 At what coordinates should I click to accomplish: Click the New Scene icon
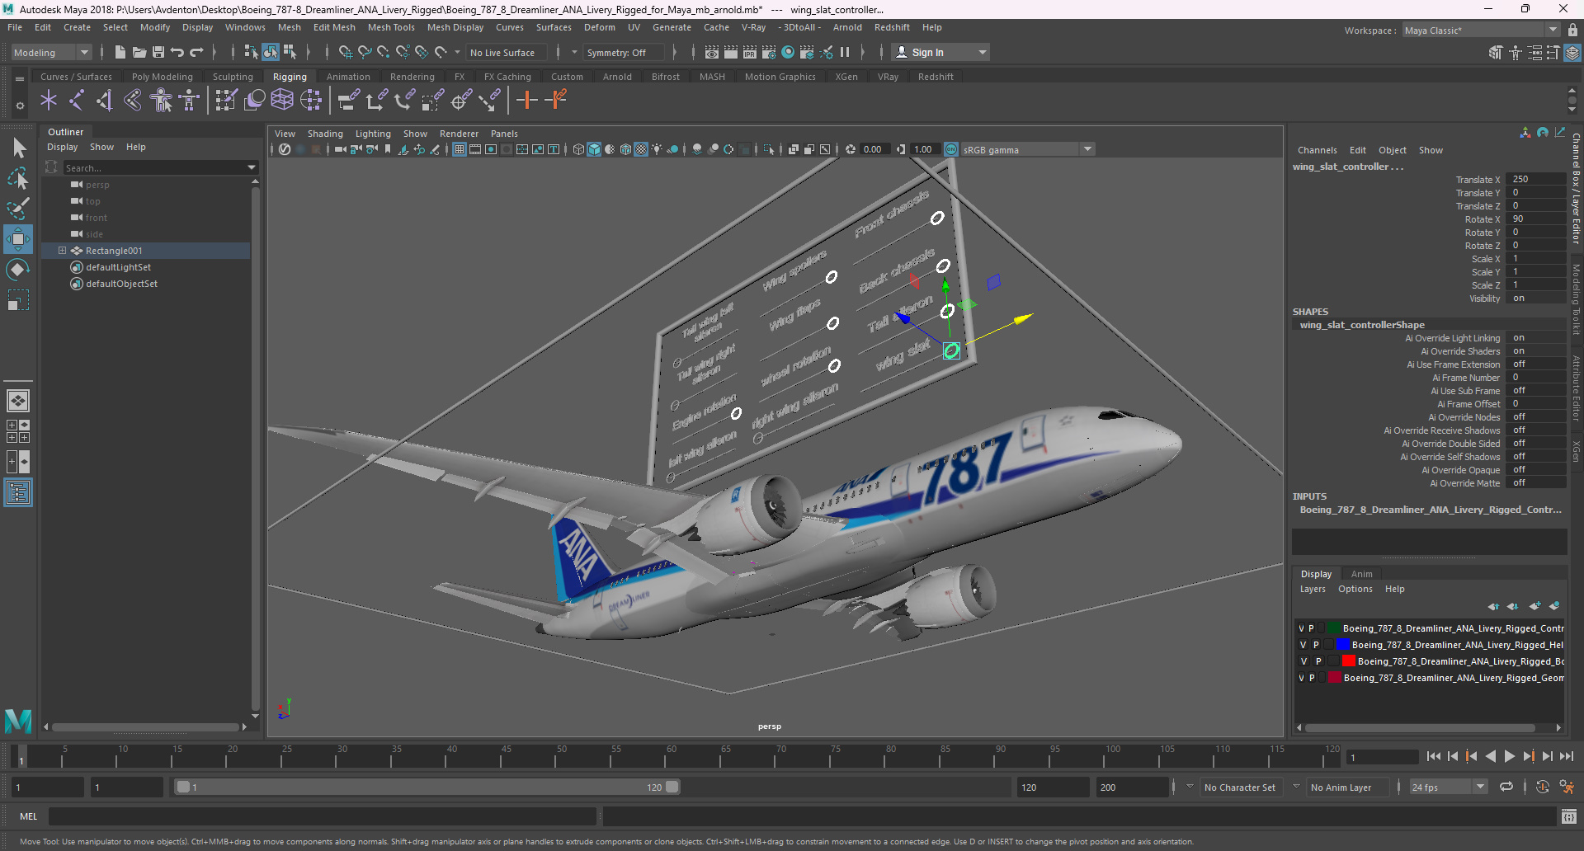120,52
